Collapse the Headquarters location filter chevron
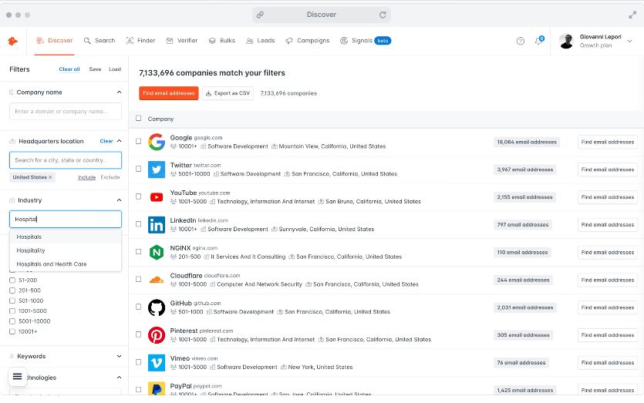644x403 pixels. [x=119, y=141]
